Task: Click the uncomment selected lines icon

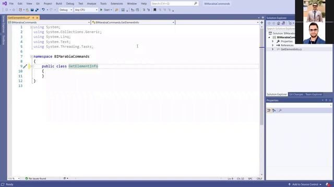Action: pyautogui.click(x=148, y=10)
